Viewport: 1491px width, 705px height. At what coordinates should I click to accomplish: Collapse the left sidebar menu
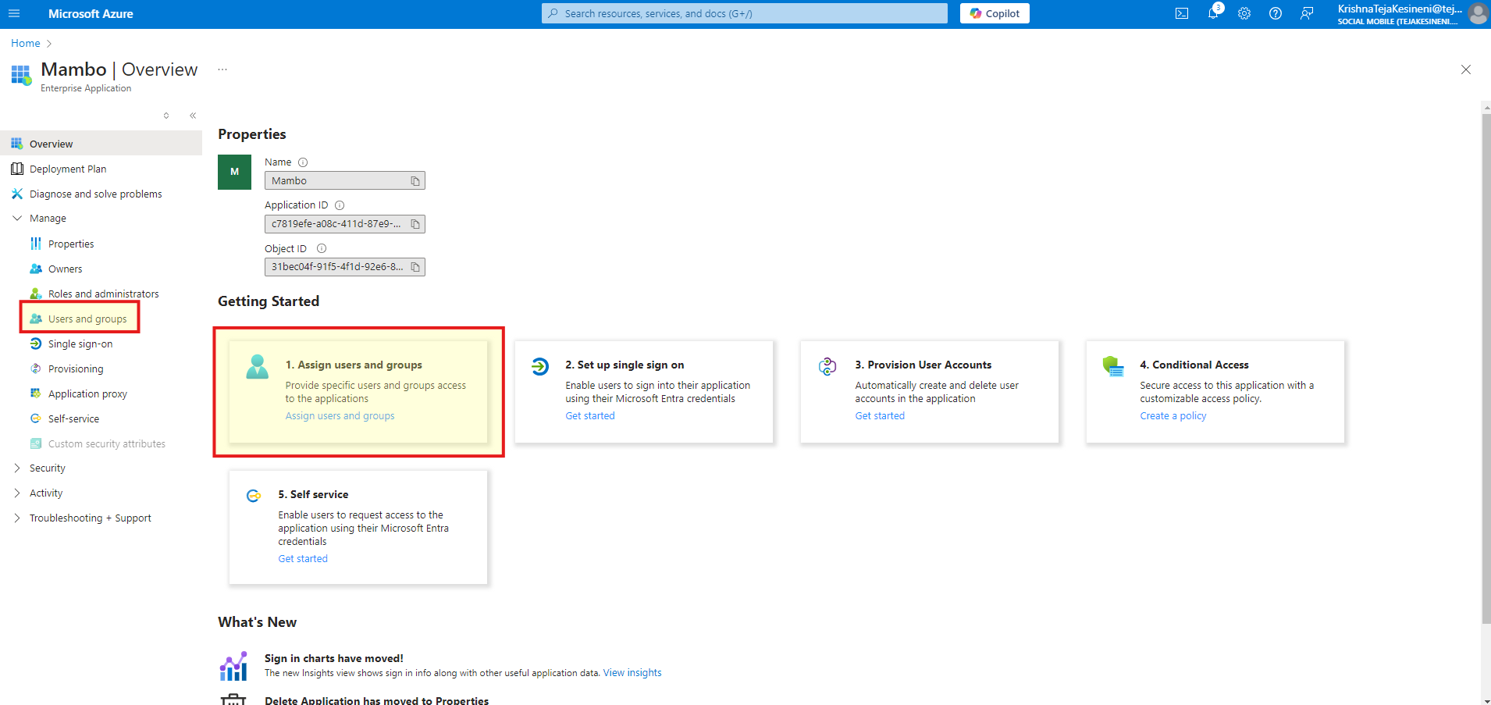pos(193,116)
